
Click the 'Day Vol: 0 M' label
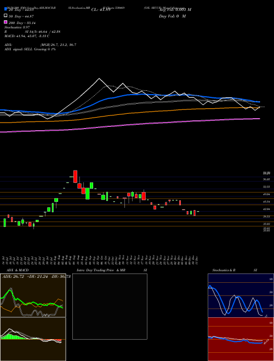pyautogui.click(x=172, y=16)
